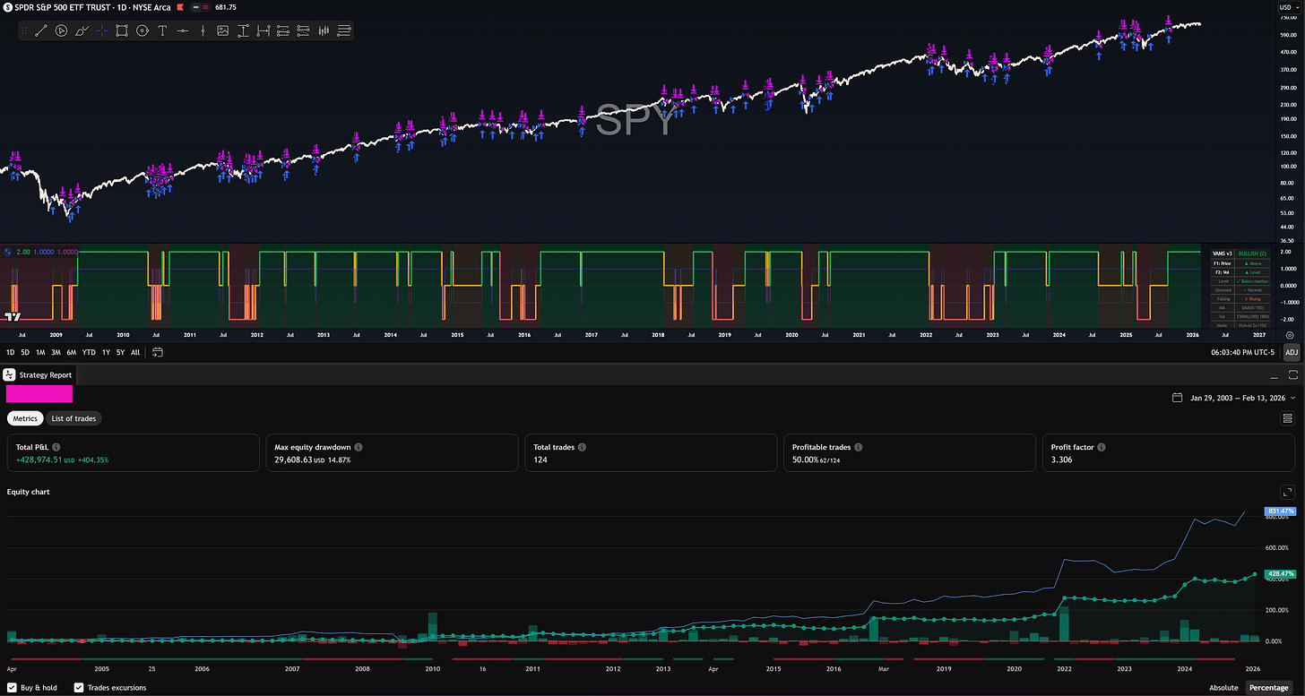Image resolution: width=1305 pixels, height=696 pixels.
Task: Click the 29,608.63 max drawdown value
Action: pos(293,460)
